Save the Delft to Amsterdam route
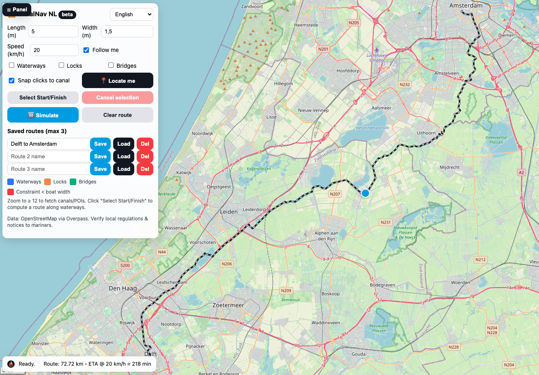The height and width of the screenshot is (375, 539). pos(101,144)
